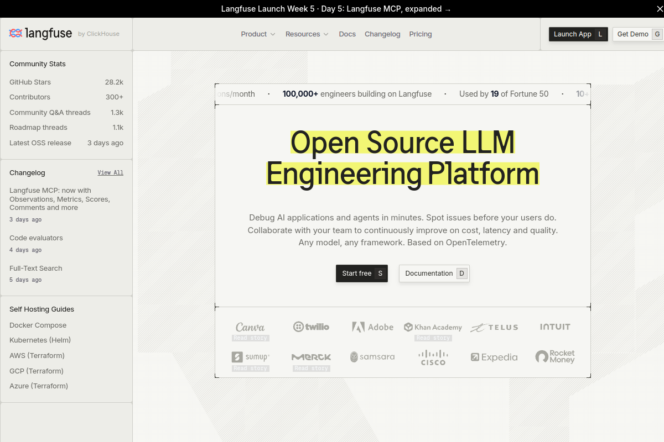This screenshot has height=442, width=664.
Task: Click the Expedia logo
Action: (494, 357)
